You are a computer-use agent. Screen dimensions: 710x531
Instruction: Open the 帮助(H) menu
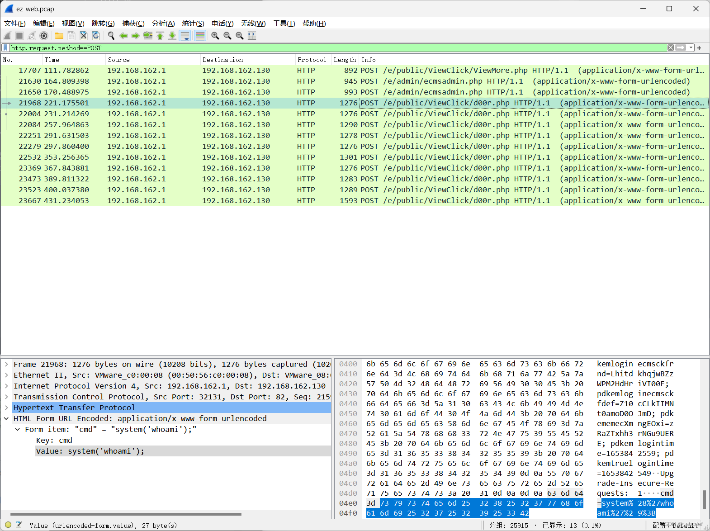[314, 24]
